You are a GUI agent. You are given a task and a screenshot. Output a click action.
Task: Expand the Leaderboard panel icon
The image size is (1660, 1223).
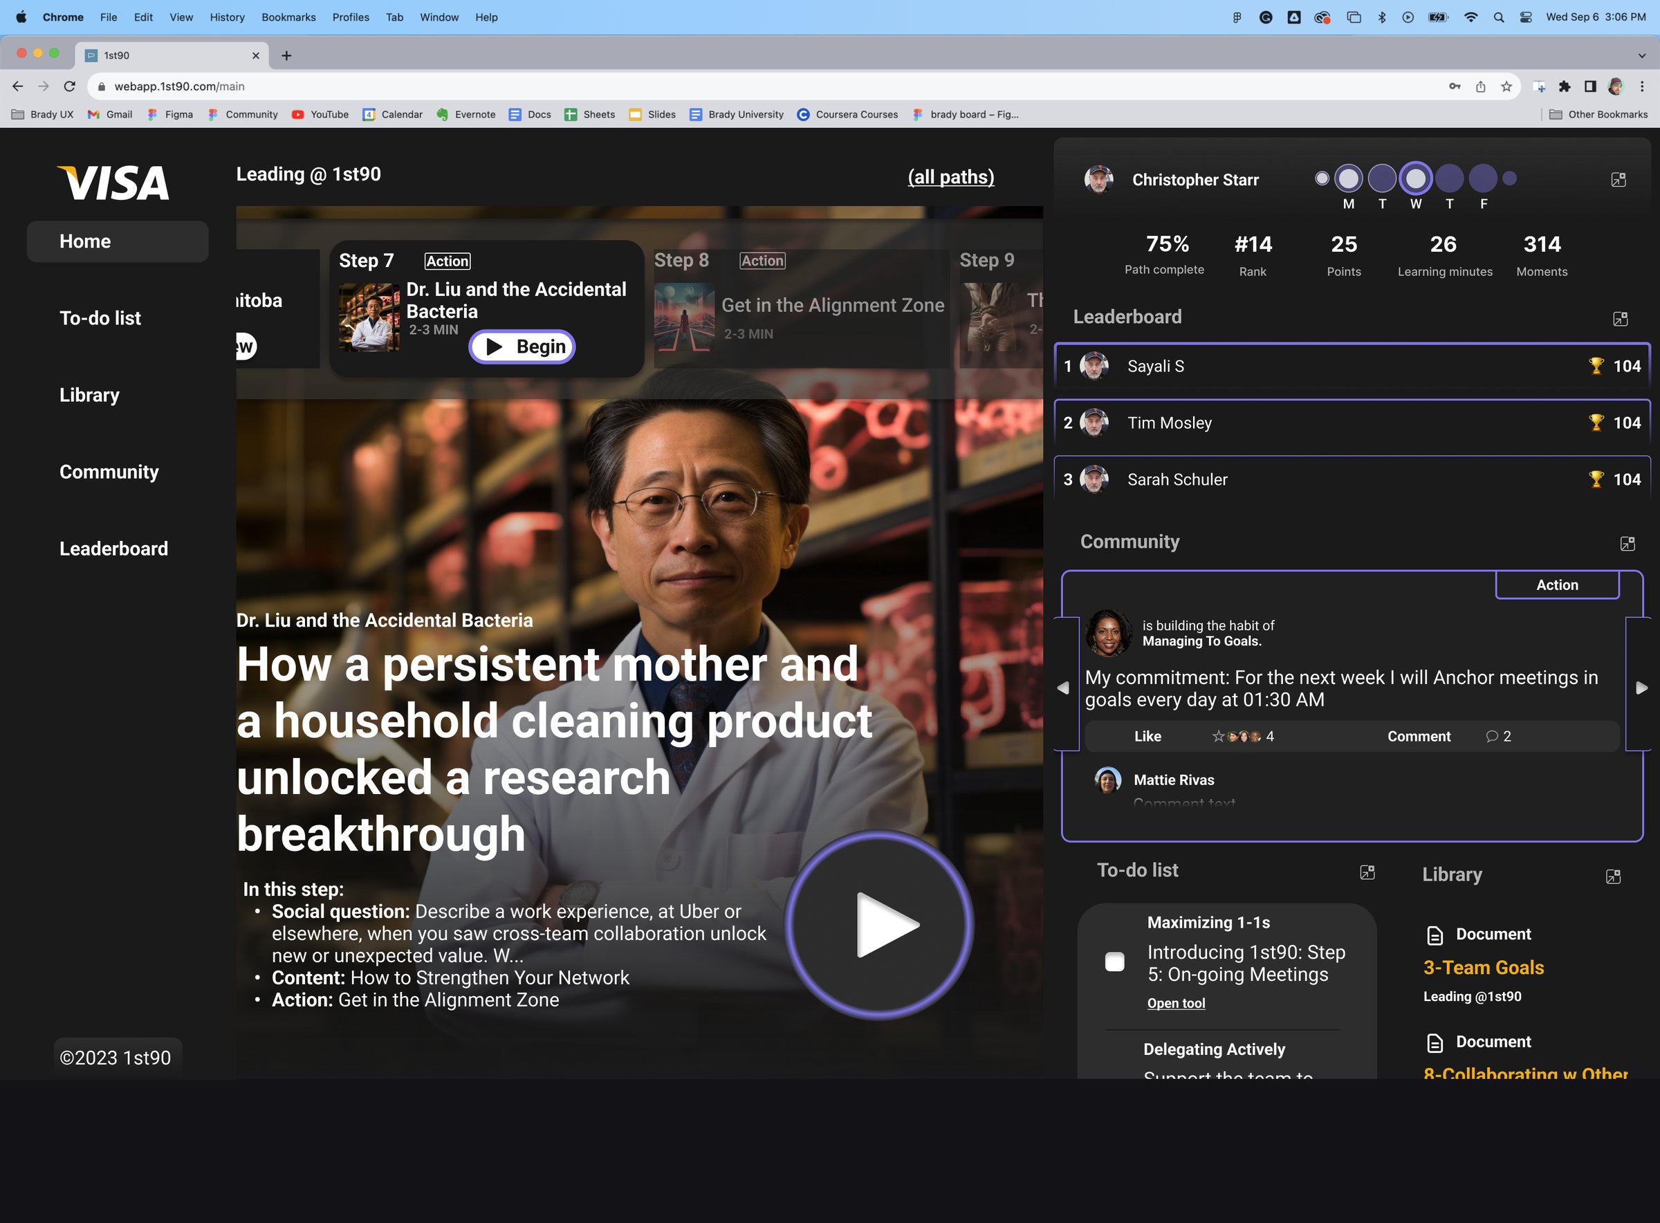coord(1619,319)
